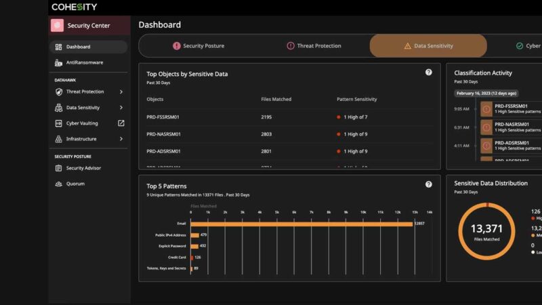Open help icon for Top 5 Patterns
This screenshot has height=305, width=542.
click(x=428, y=184)
